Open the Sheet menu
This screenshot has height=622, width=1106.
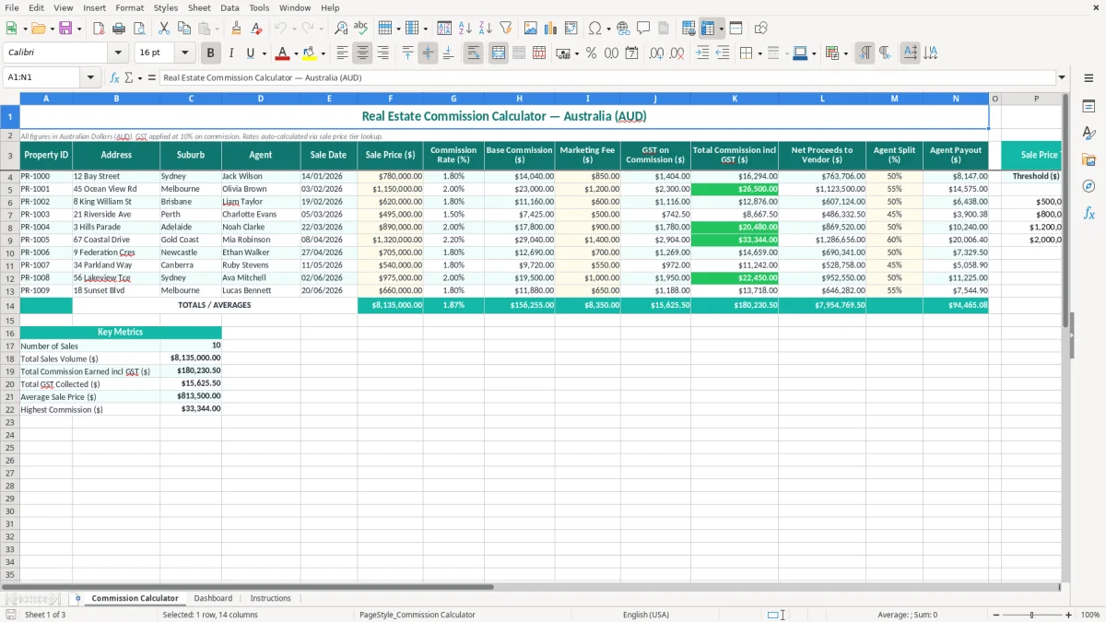point(199,7)
